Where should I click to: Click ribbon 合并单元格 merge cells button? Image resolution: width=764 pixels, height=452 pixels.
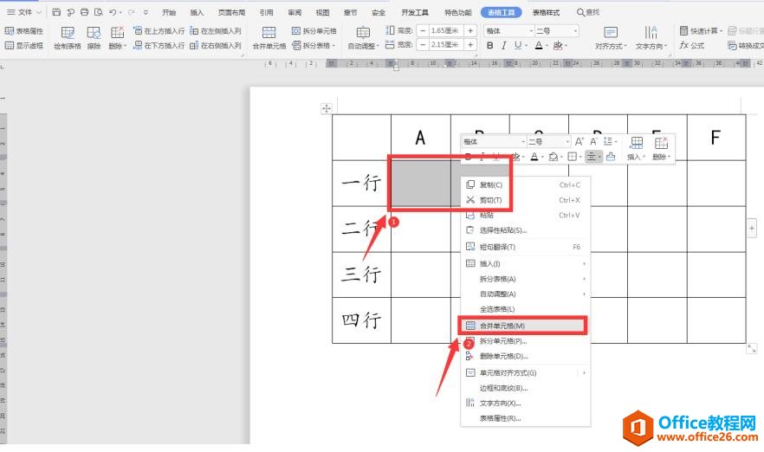(269, 38)
